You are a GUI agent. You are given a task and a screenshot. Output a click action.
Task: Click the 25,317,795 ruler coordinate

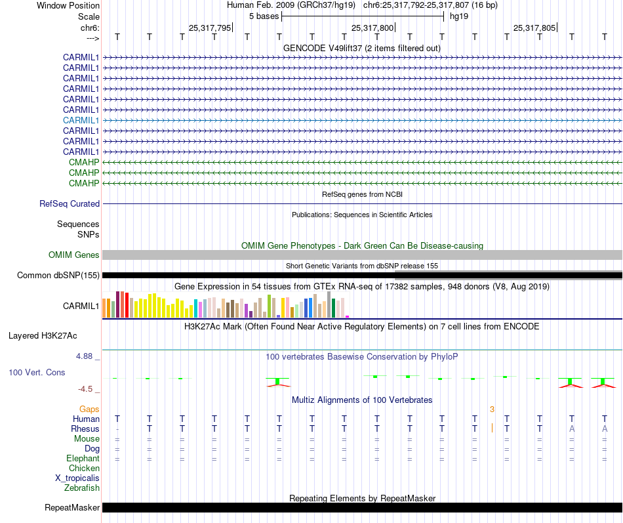(x=210, y=28)
